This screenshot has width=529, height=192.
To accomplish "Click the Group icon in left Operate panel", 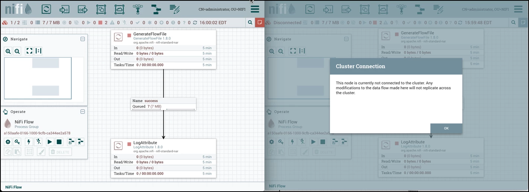I will [29, 152].
